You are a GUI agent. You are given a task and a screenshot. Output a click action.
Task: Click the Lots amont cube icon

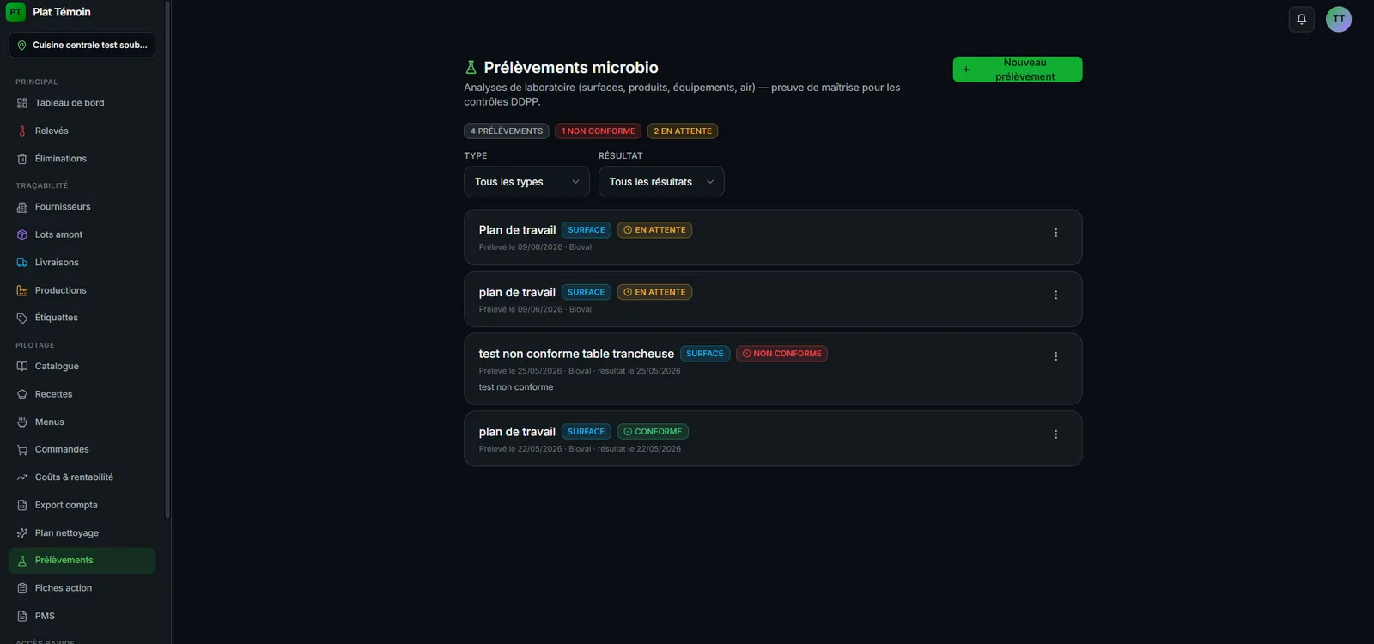point(22,234)
